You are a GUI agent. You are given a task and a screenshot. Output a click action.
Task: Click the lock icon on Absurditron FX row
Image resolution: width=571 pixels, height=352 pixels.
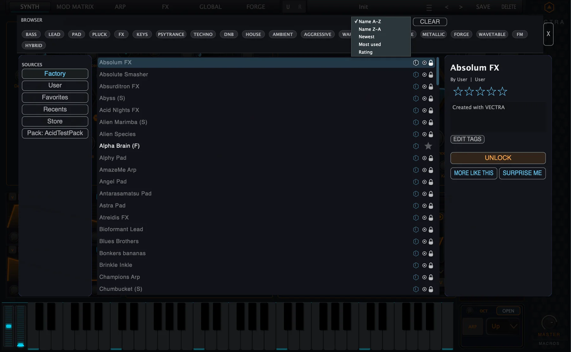431,87
